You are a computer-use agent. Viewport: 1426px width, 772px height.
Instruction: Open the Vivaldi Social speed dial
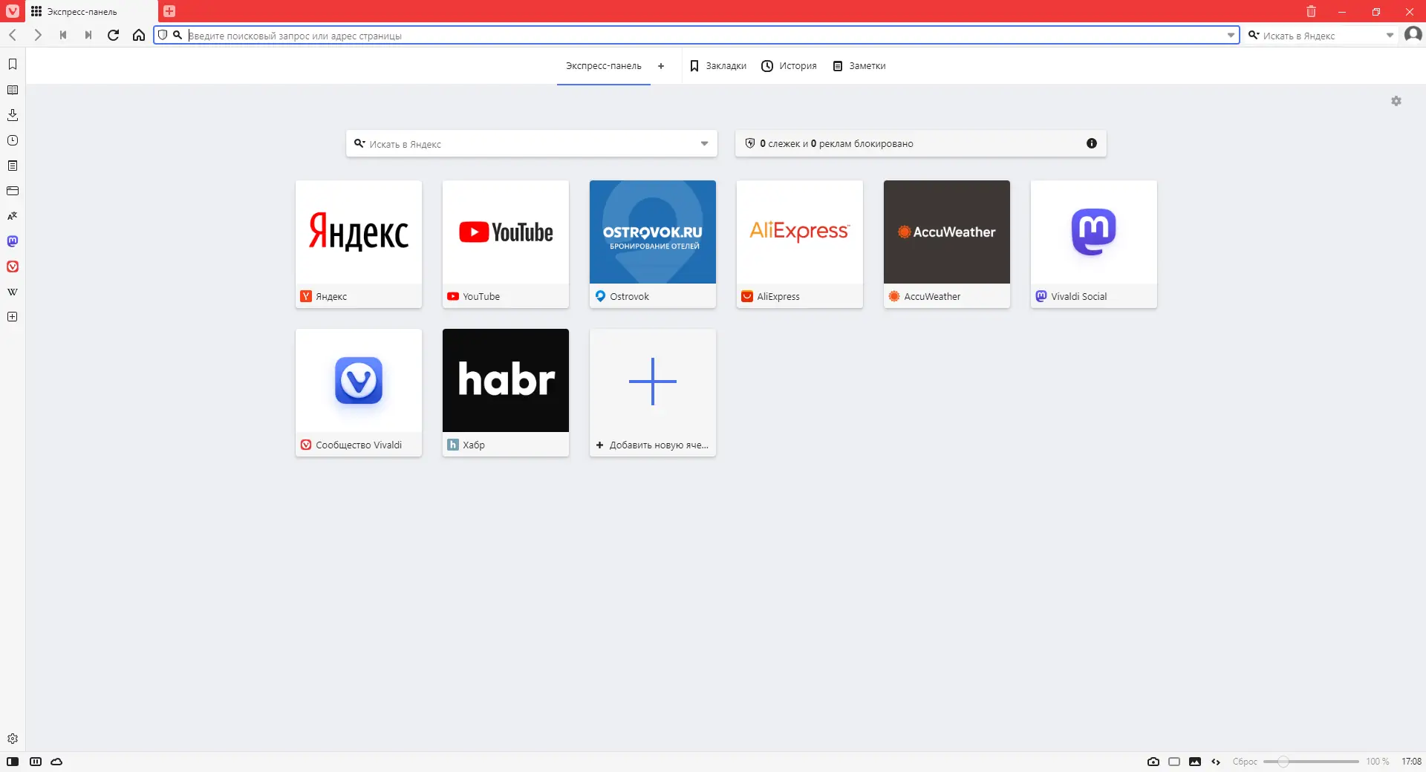[x=1094, y=244]
